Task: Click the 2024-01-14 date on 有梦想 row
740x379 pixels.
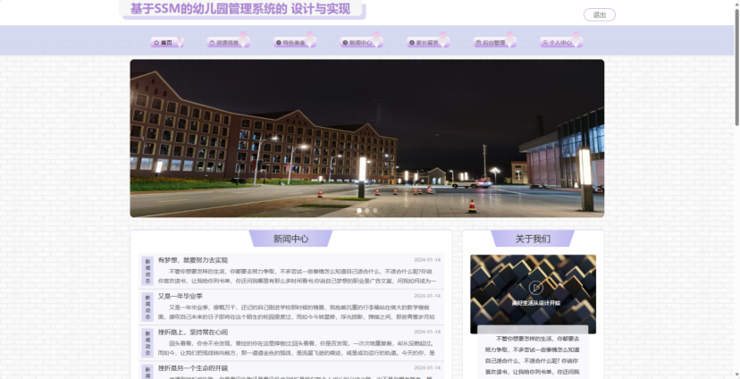Action: tap(427, 260)
